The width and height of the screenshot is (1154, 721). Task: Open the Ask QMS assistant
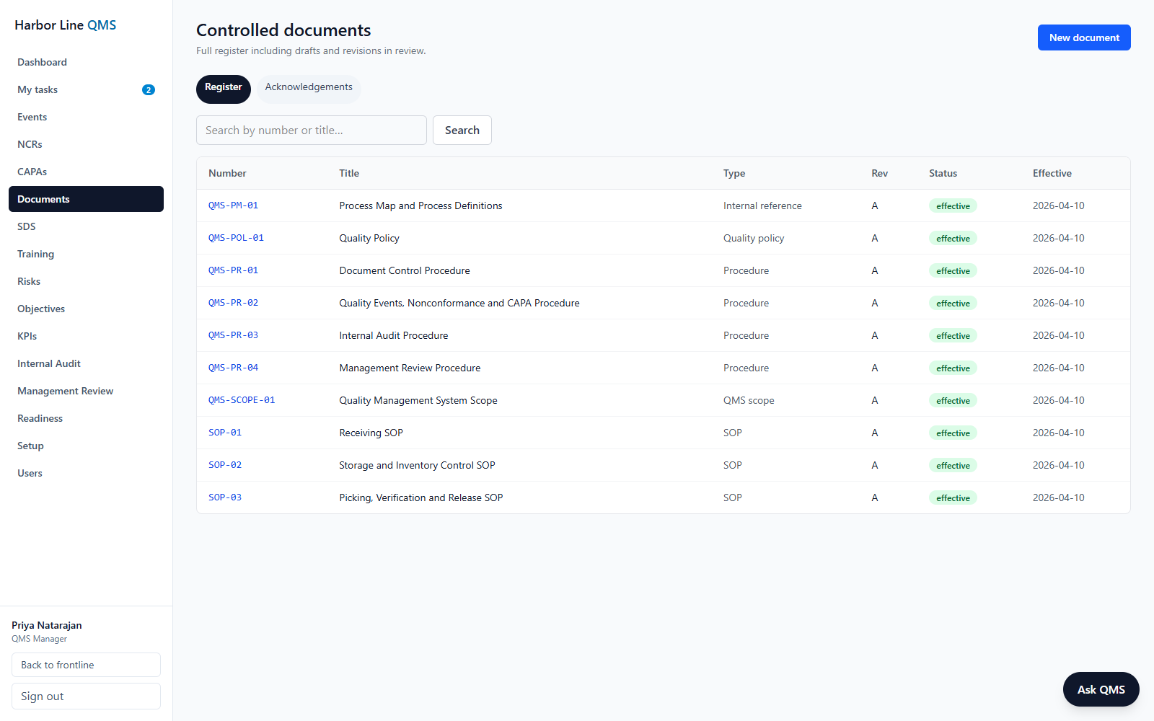coord(1101,689)
